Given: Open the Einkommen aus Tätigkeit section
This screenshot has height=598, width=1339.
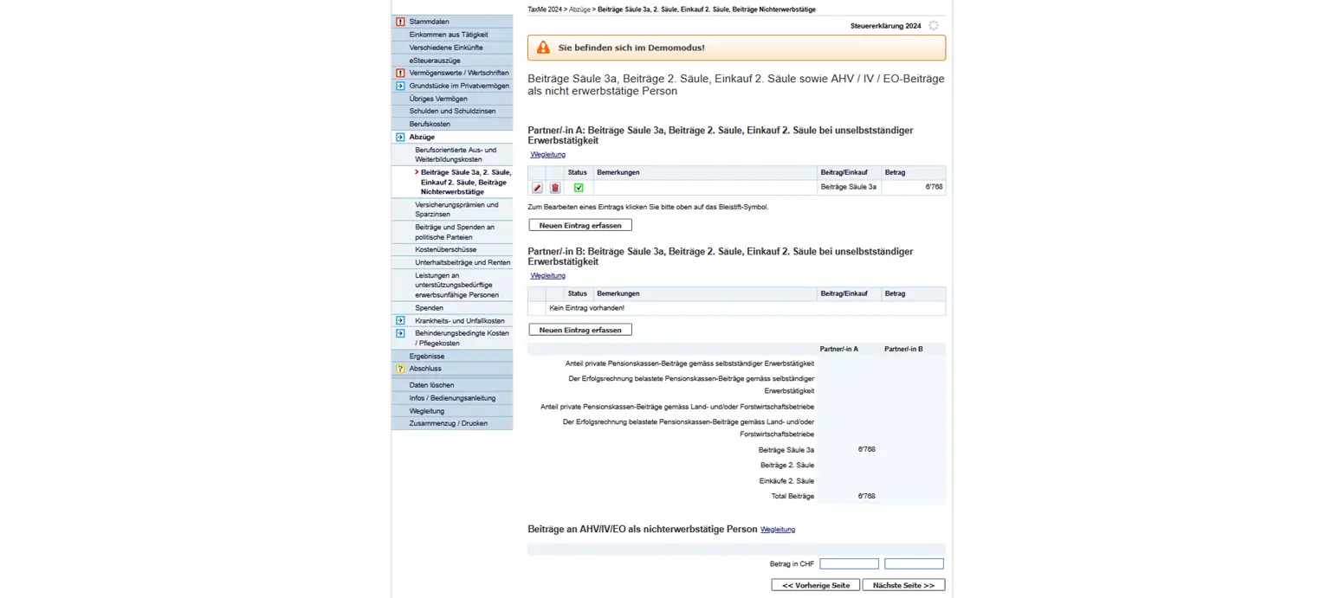Looking at the screenshot, I should click(450, 34).
